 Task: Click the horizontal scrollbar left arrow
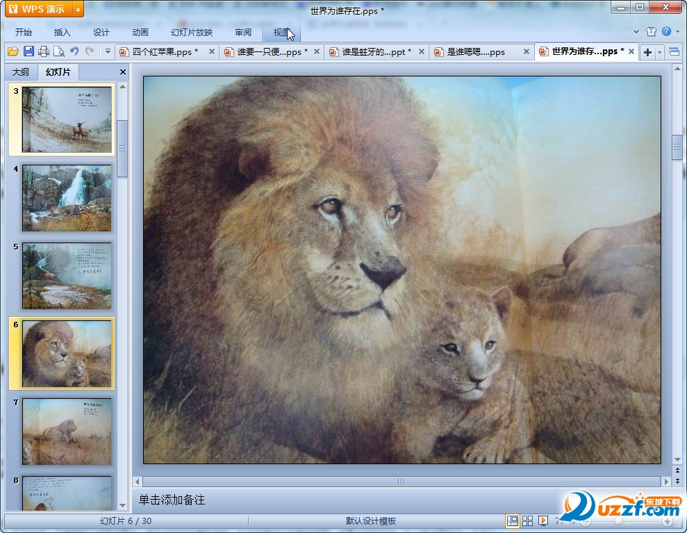coord(137,482)
